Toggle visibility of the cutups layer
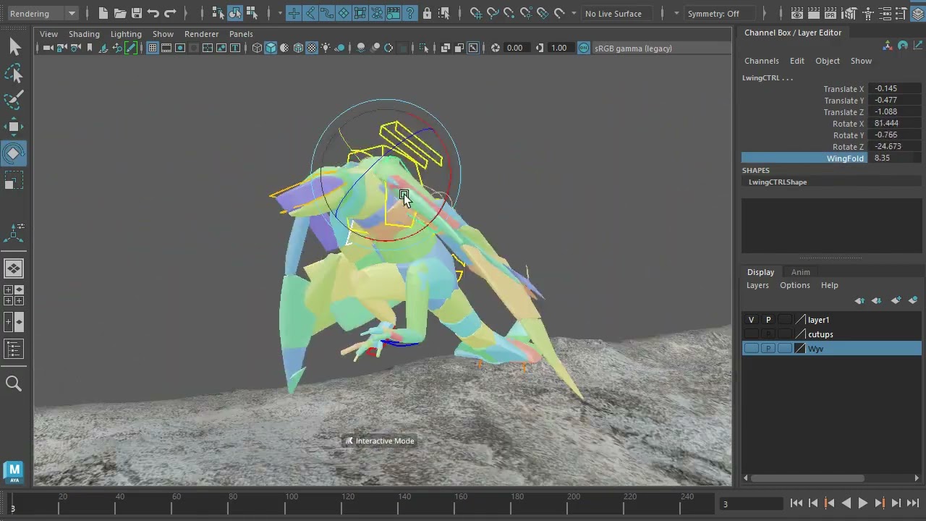 (751, 334)
